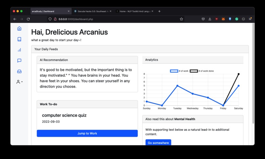Click the 'what a great day' subtitle

click(x=56, y=40)
